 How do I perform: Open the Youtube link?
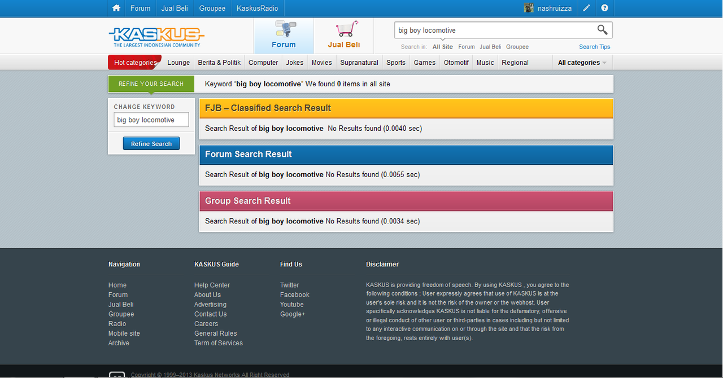click(x=292, y=305)
